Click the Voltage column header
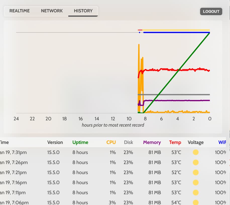Viewport: 230px width, 205px height. click(x=196, y=142)
